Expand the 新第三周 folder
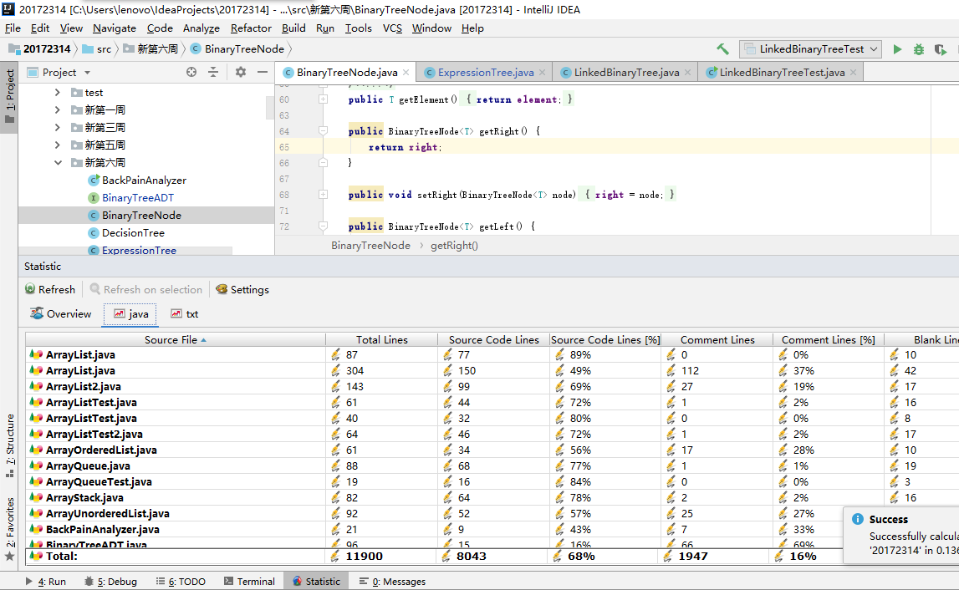Viewport: 959px width, 590px height. (x=58, y=127)
